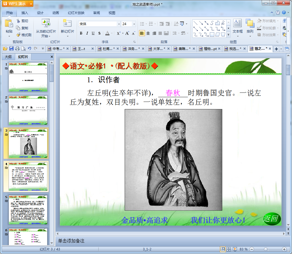
Task: Toggle center alignment button
Action: click(148, 33)
